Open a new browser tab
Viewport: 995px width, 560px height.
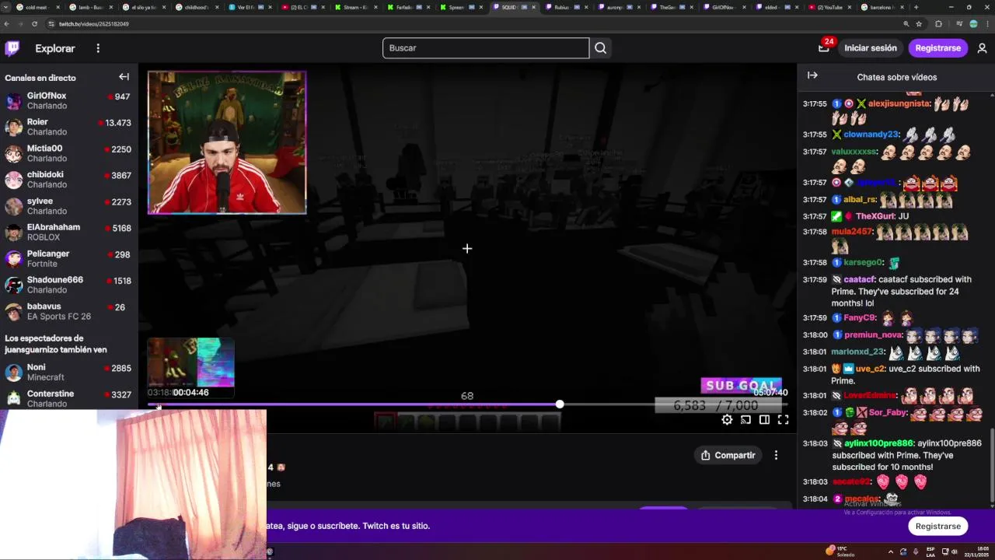pos(916,7)
